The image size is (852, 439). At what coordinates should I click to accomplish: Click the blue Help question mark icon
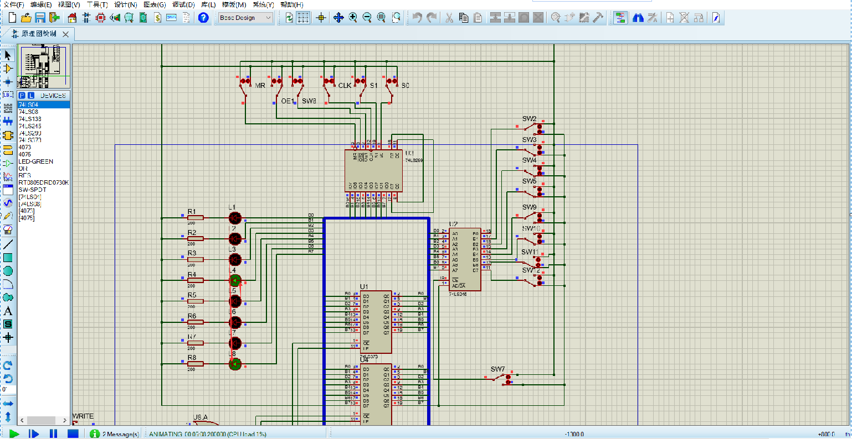pyautogui.click(x=203, y=18)
